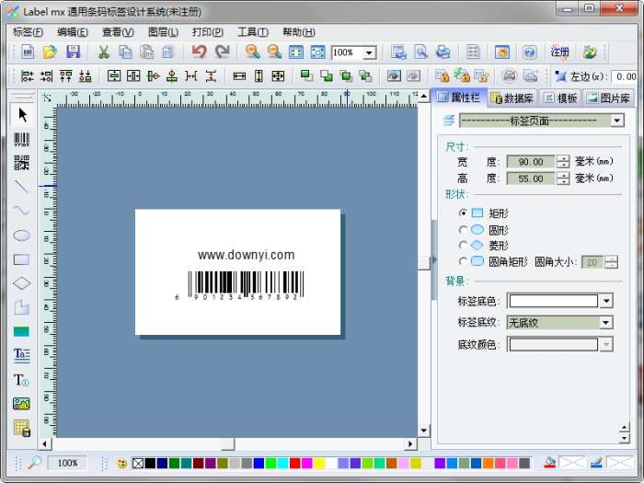Open the 打印(P) menu
Image resolution: width=644 pixels, height=483 pixels.
tap(208, 32)
